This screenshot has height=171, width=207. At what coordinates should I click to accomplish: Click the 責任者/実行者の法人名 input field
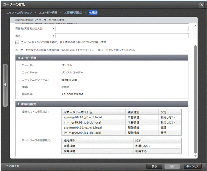122,28
